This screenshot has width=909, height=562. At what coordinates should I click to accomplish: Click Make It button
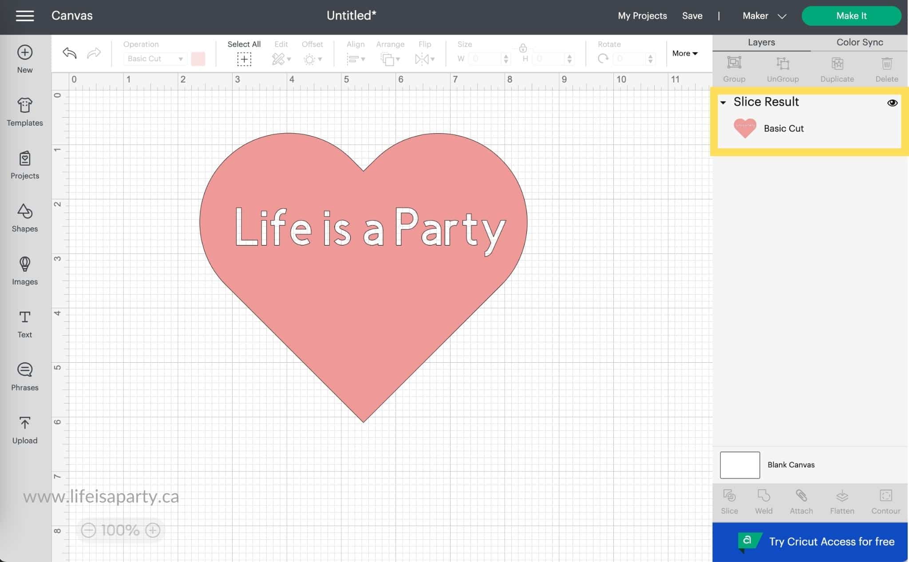(852, 16)
